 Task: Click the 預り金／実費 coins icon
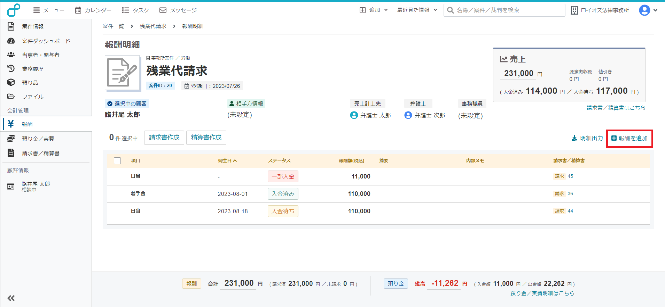pyautogui.click(x=11, y=138)
